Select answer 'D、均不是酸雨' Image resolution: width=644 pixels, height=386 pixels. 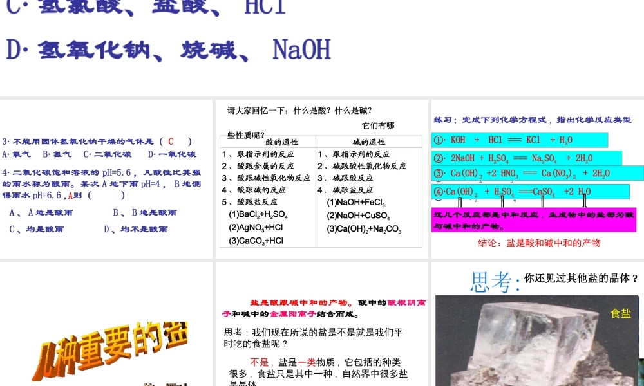point(136,229)
